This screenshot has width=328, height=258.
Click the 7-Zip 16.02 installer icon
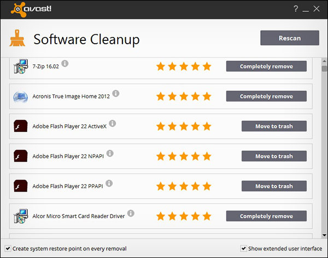(21, 67)
